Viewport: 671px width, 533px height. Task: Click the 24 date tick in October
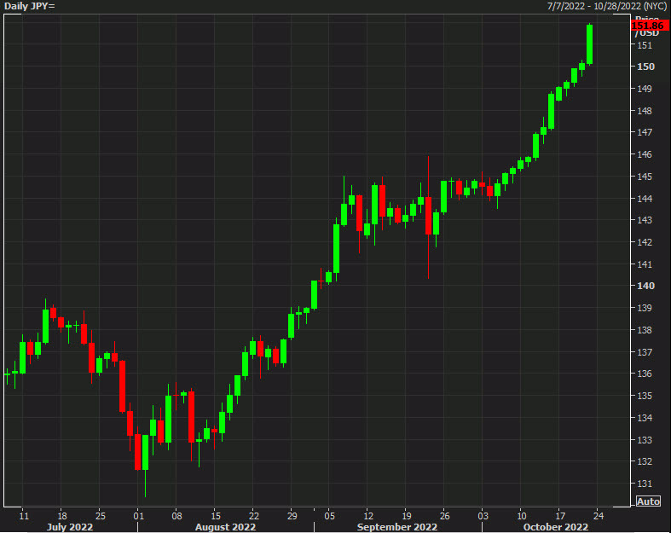tap(599, 515)
